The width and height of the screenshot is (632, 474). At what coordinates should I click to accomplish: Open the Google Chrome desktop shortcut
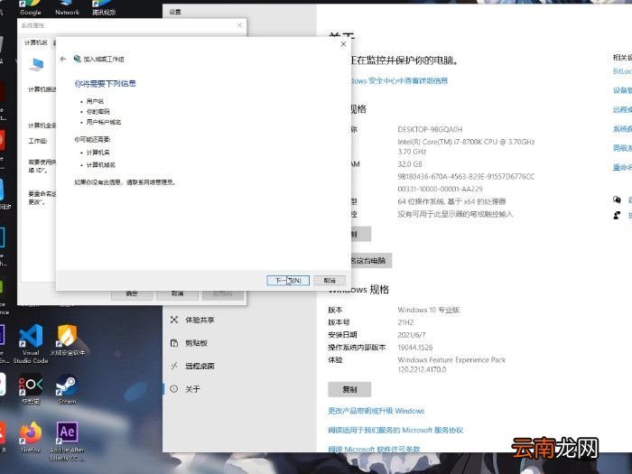tap(31, 8)
